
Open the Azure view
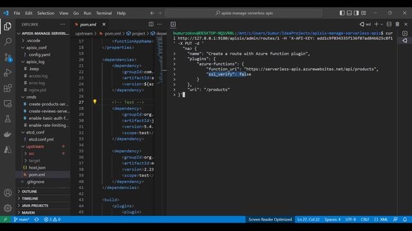8,150
